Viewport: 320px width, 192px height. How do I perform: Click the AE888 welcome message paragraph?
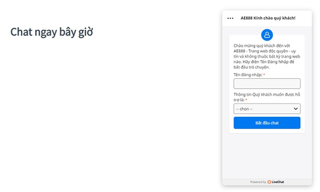click(267, 57)
